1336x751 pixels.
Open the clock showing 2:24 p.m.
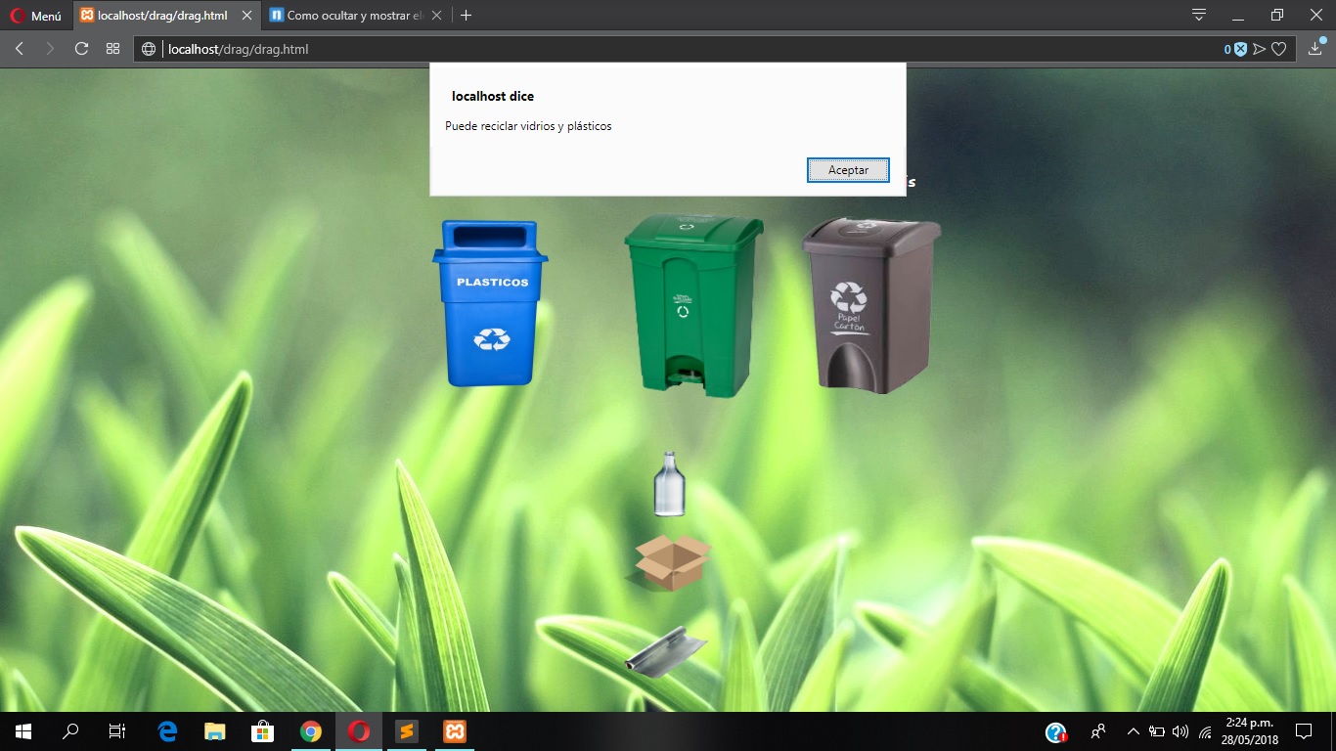pos(1250,731)
